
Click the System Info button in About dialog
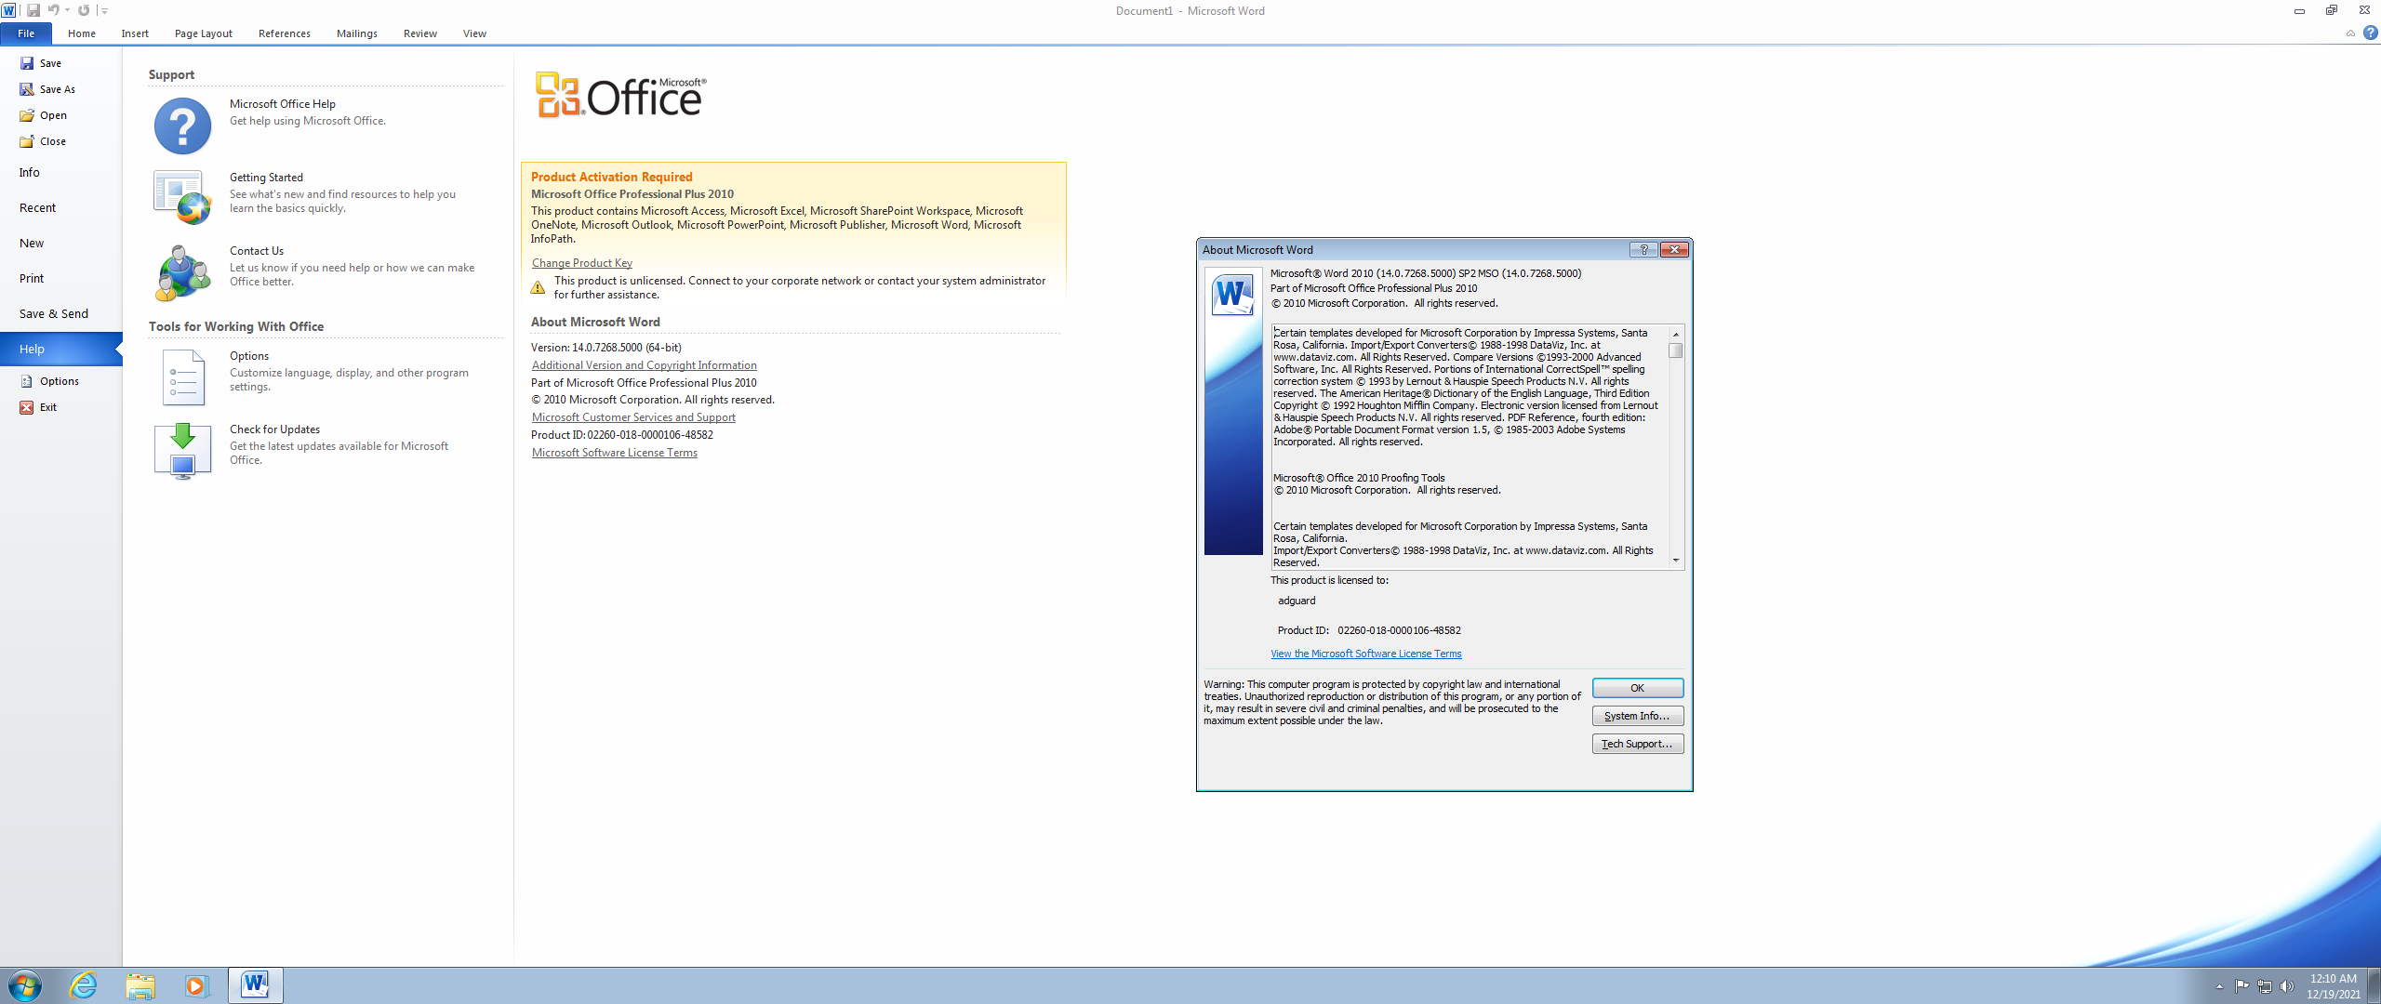1637,716
